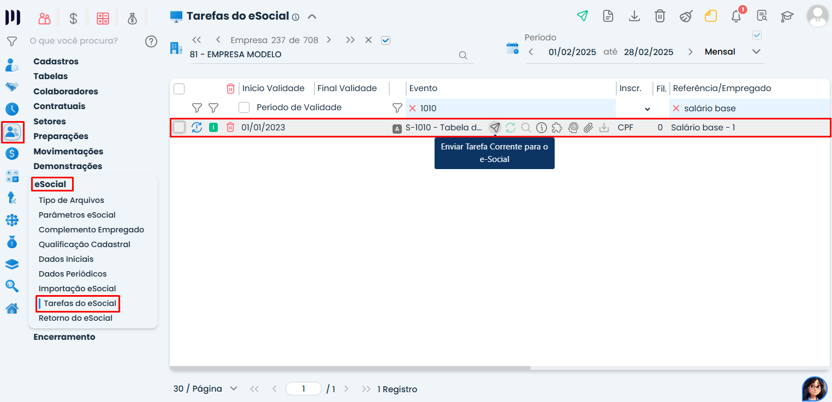Sort by Início Validade column header
Viewport: 832px width, 402px height.
pos(273,88)
